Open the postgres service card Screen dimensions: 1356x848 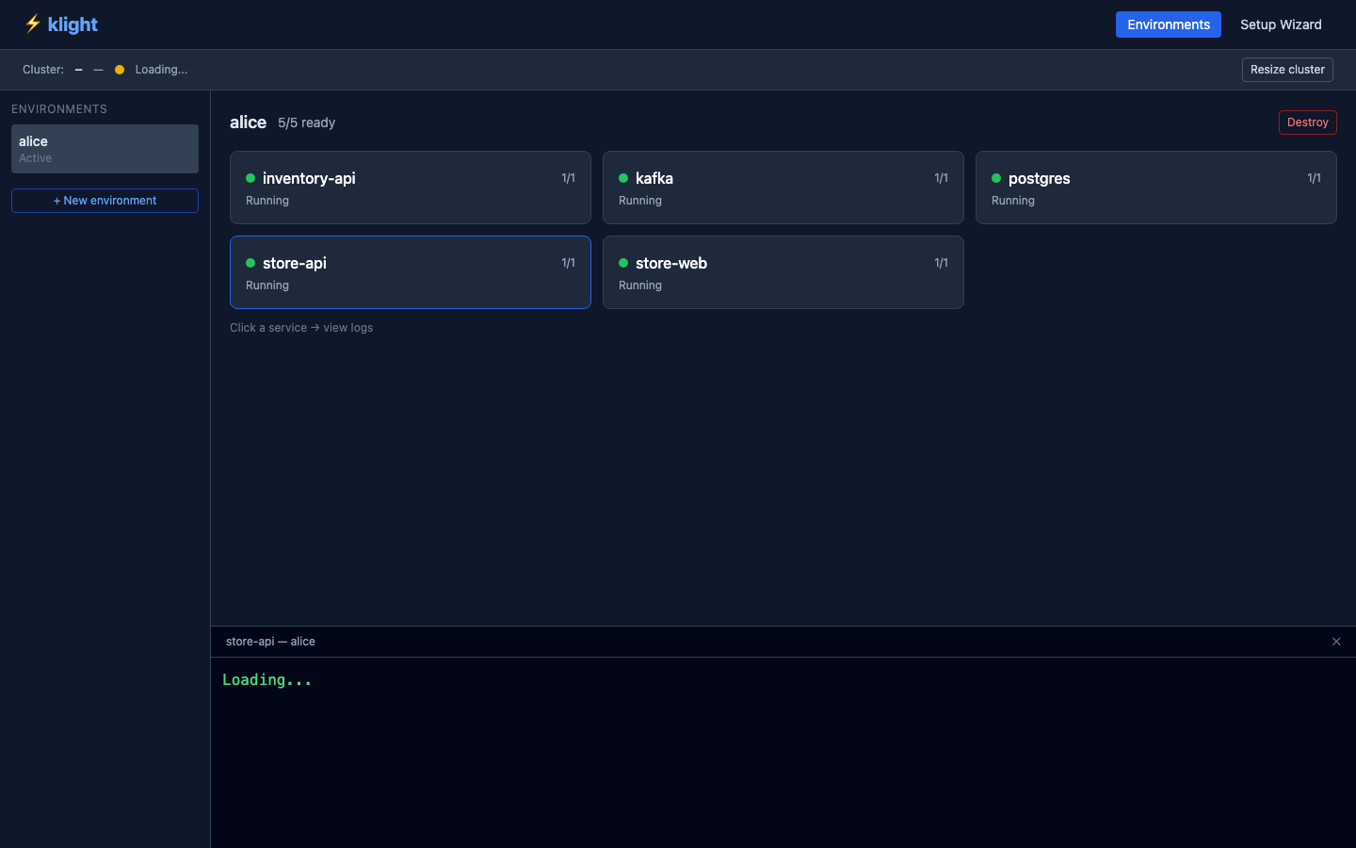pyautogui.click(x=1156, y=188)
